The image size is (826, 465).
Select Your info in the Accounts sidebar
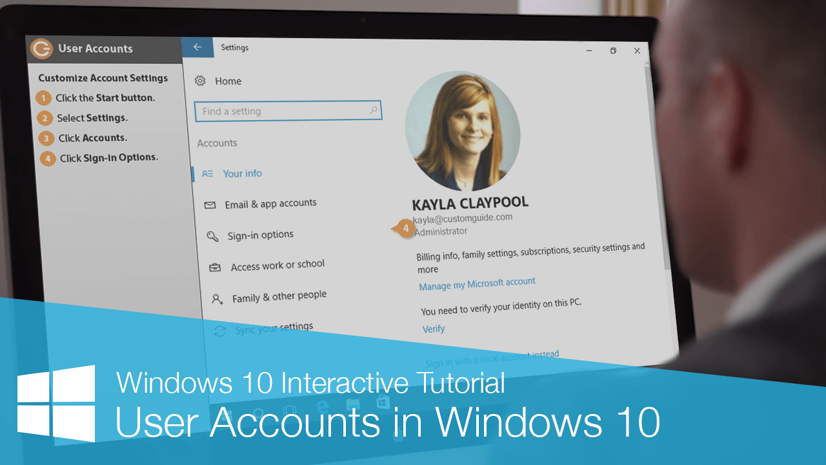[243, 173]
